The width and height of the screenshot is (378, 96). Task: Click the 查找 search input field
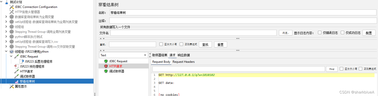pos(133,44)
